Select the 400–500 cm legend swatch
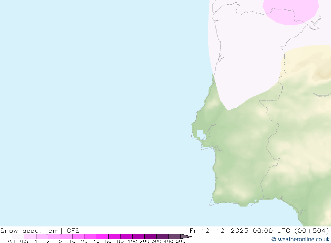 tap(174, 236)
